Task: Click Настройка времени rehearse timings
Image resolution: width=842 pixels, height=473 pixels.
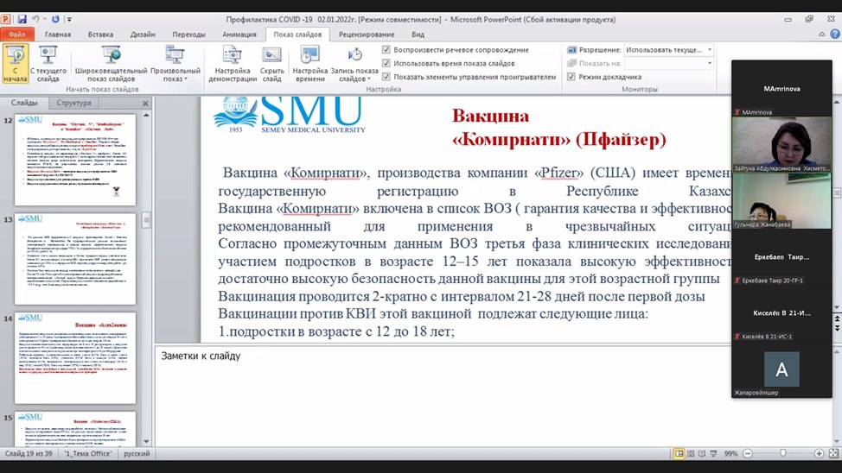Action: click(x=309, y=64)
